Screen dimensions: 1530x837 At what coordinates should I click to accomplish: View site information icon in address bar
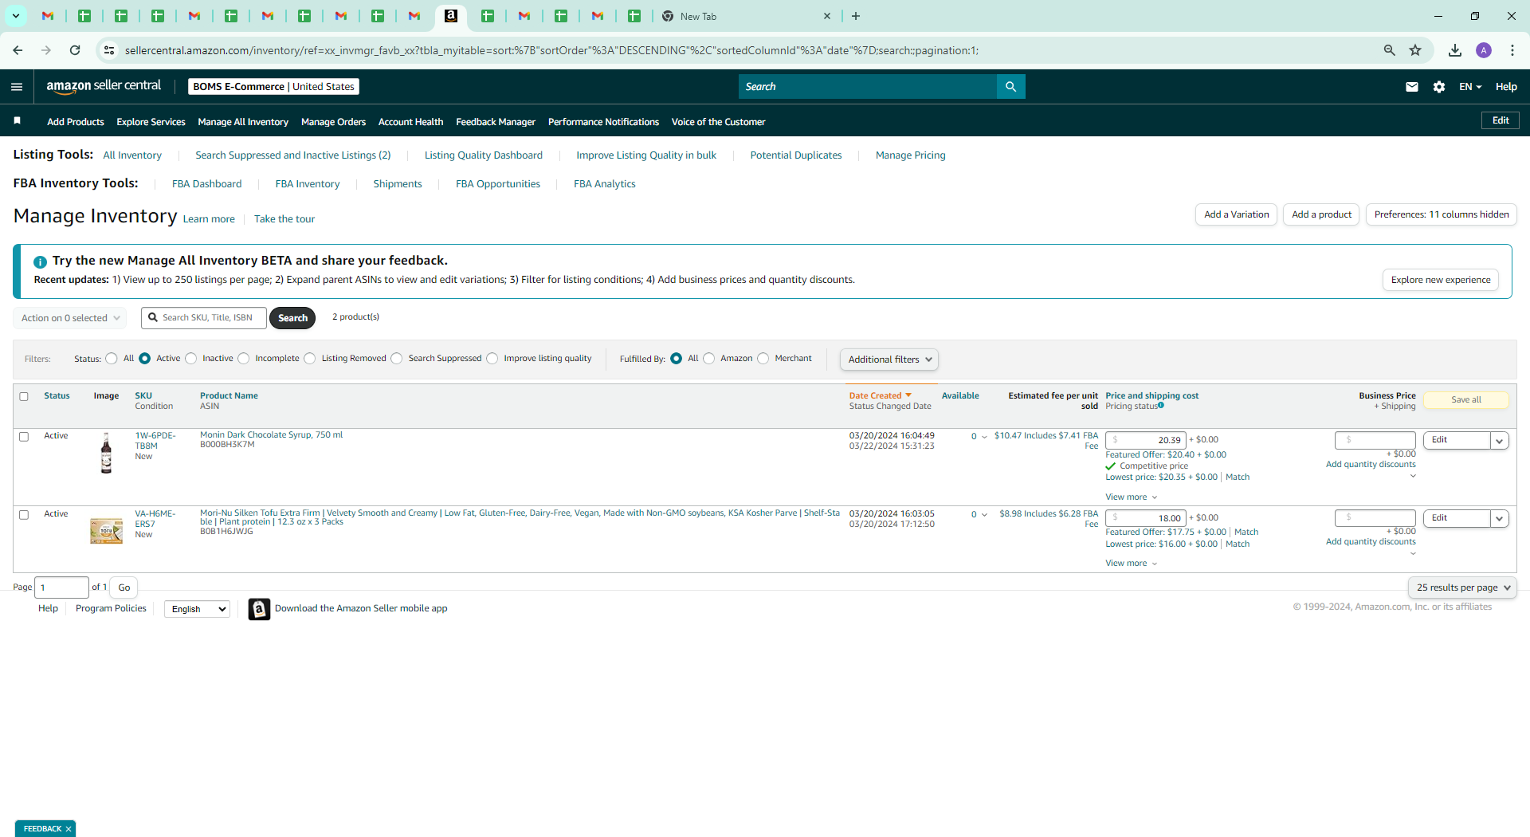coord(109,50)
